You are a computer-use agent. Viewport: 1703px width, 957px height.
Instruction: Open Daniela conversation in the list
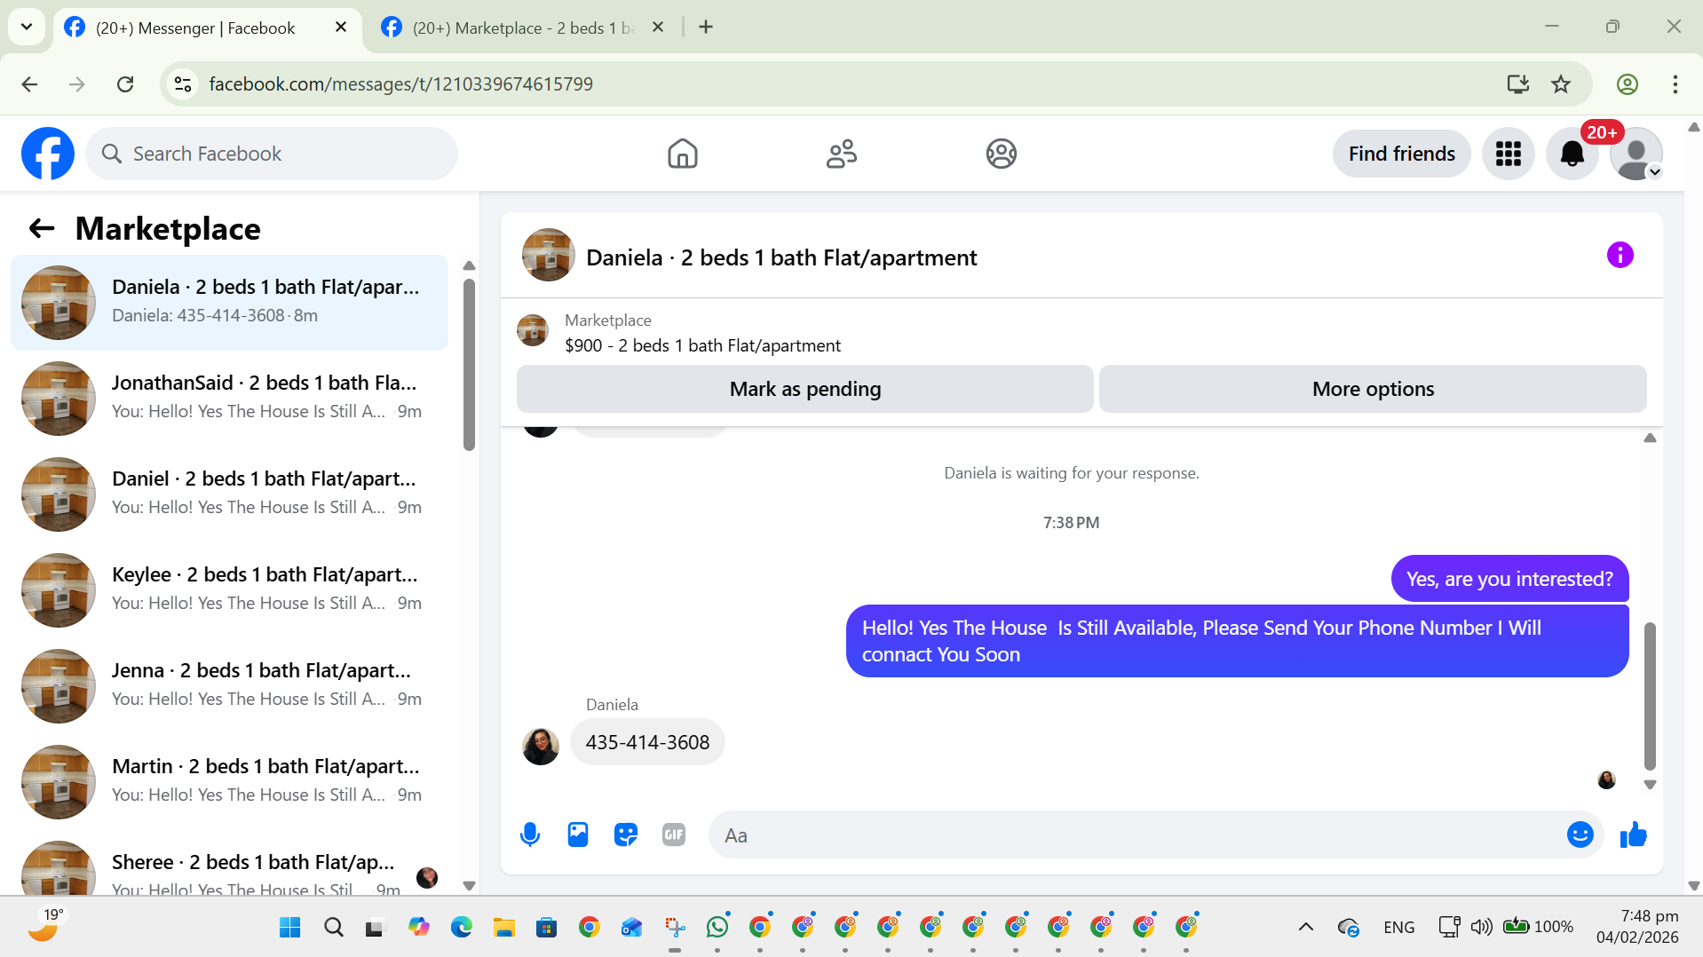pyautogui.click(x=229, y=302)
